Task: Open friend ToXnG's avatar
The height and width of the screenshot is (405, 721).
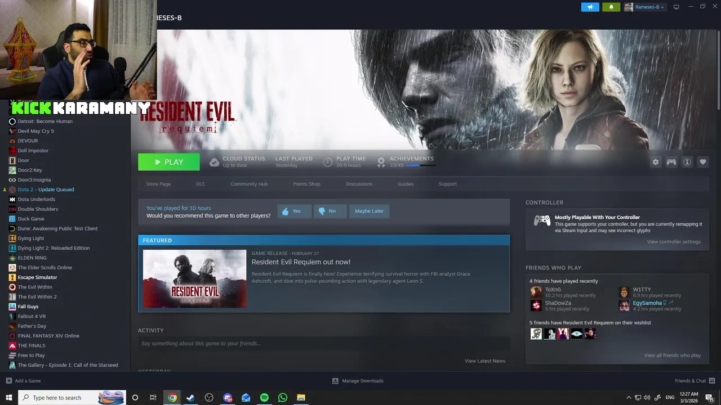Action: [x=536, y=292]
